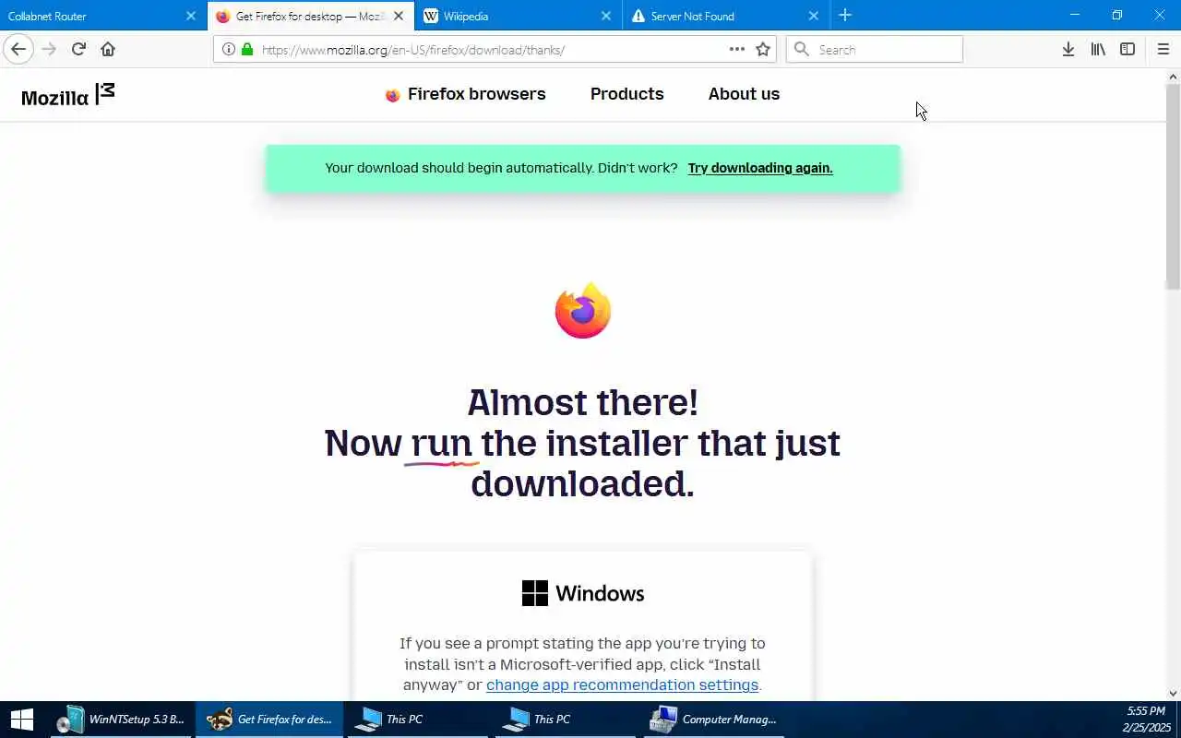Close the Get Firefox for desktop tab
This screenshot has height=738, width=1181.
(x=399, y=16)
